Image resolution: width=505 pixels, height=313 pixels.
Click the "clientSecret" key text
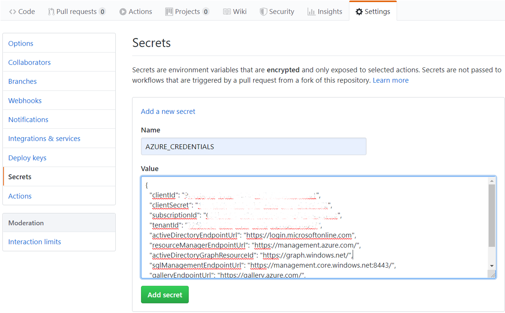[x=170, y=205]
